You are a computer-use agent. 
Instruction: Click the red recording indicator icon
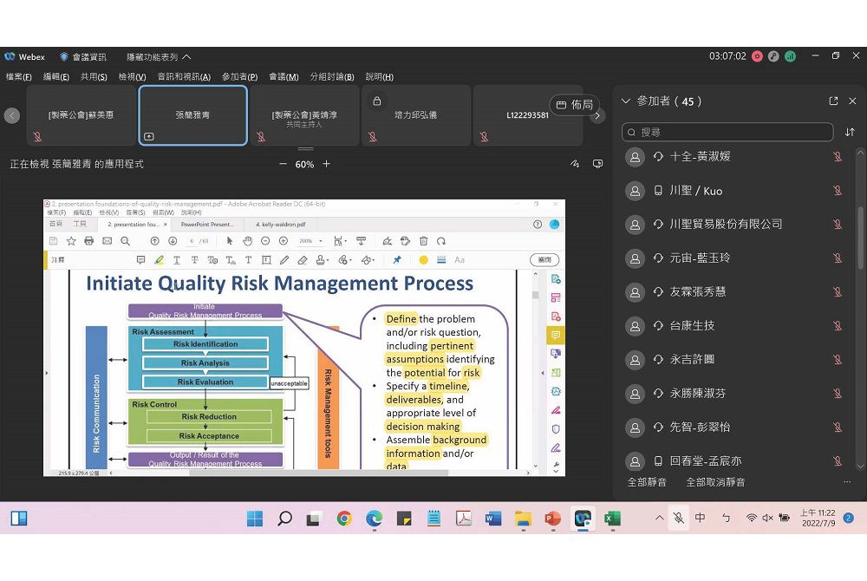[x=758, y=56]
